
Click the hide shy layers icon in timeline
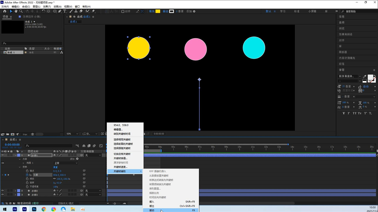pyautogui.click(x=84, y=146)
